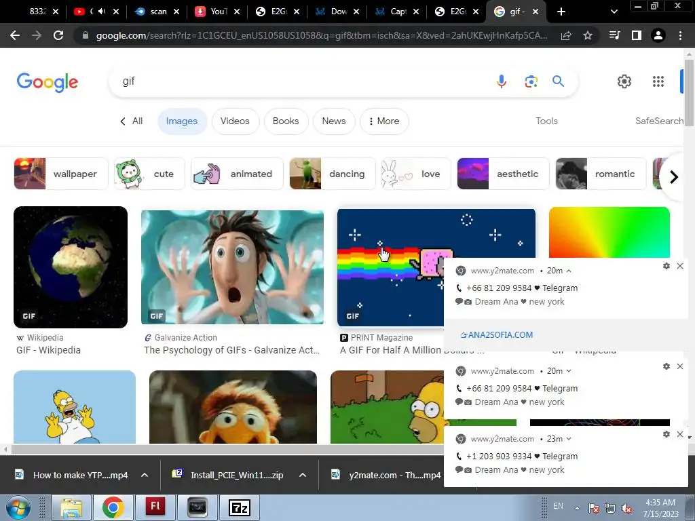The image size is (695, 521).
Task: Open the More search filters menu
Action: pos(384,121)
